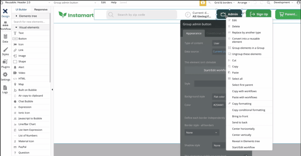Open the Type of content User dropdown
301x156 pixels.
coord(219,43)
